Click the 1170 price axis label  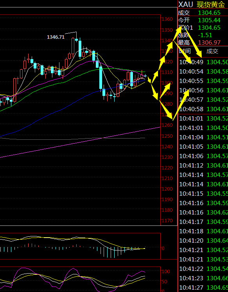tap(167, 221)
